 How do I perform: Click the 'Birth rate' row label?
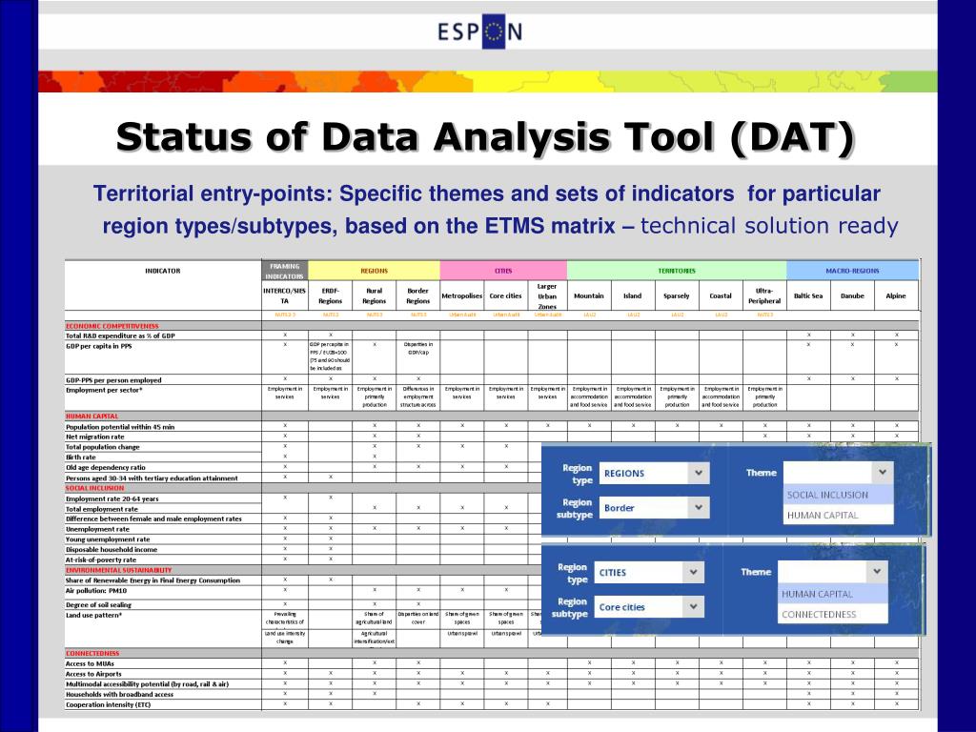pos(81,457)
